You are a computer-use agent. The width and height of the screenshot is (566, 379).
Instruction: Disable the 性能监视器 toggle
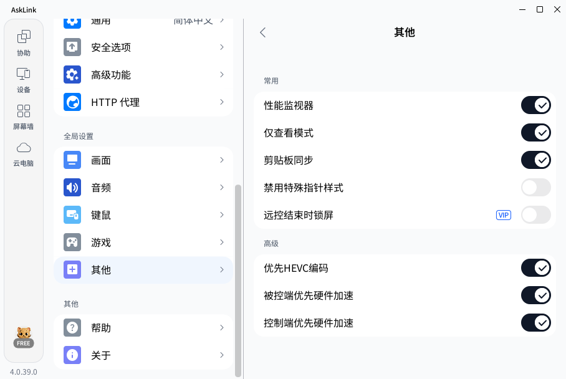[x=535, y=105]
